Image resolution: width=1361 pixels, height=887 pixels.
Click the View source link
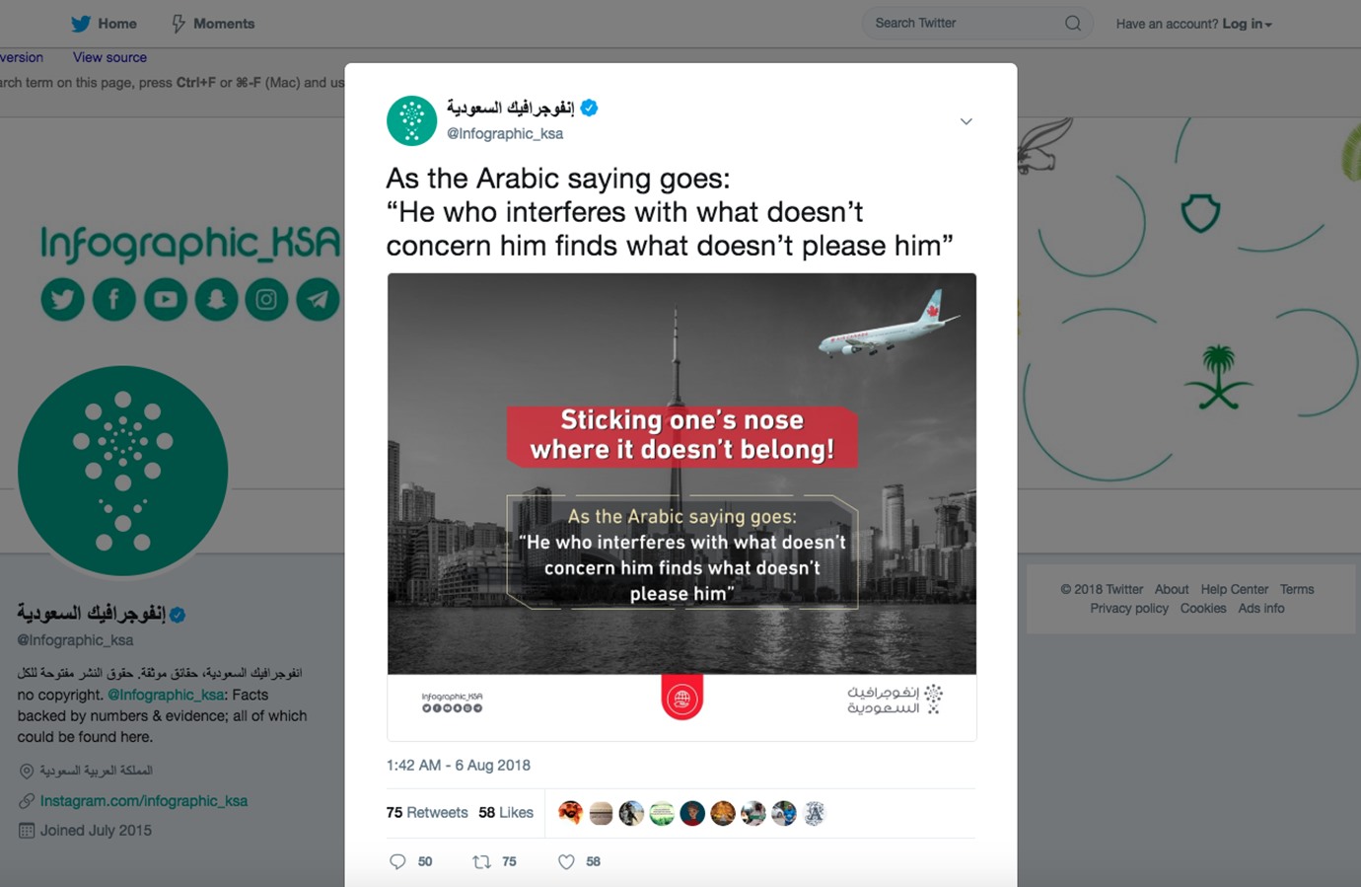click(109, 57)
